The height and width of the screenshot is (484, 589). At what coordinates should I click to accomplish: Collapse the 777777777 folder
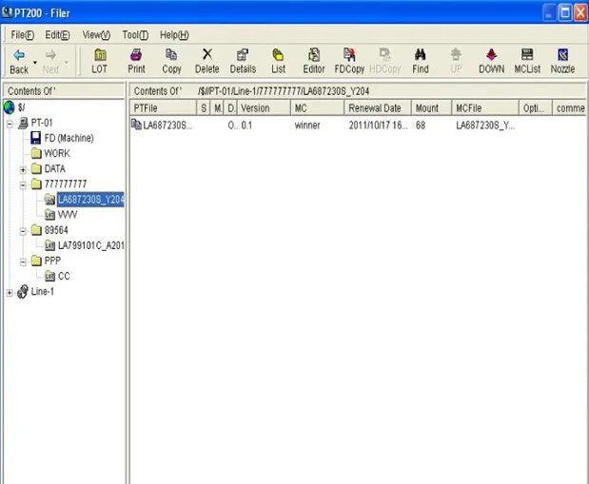(x=23, y=184)
